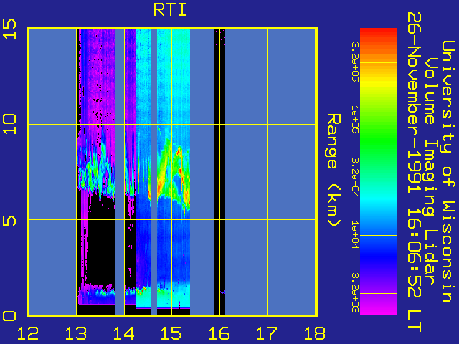Pick the red end of colorbar
Image resolution: width=459 pixels, height=344 pixels.
coord(379,33)
